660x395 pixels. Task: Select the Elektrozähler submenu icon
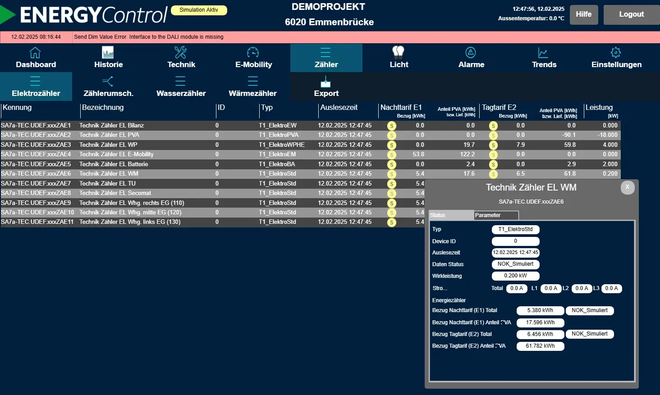pos(35,81)
